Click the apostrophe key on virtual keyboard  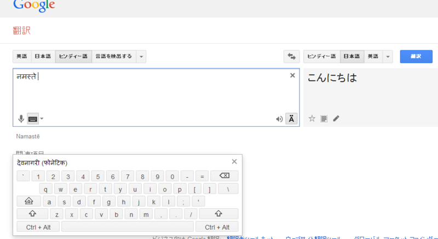(x=198, y=201)
